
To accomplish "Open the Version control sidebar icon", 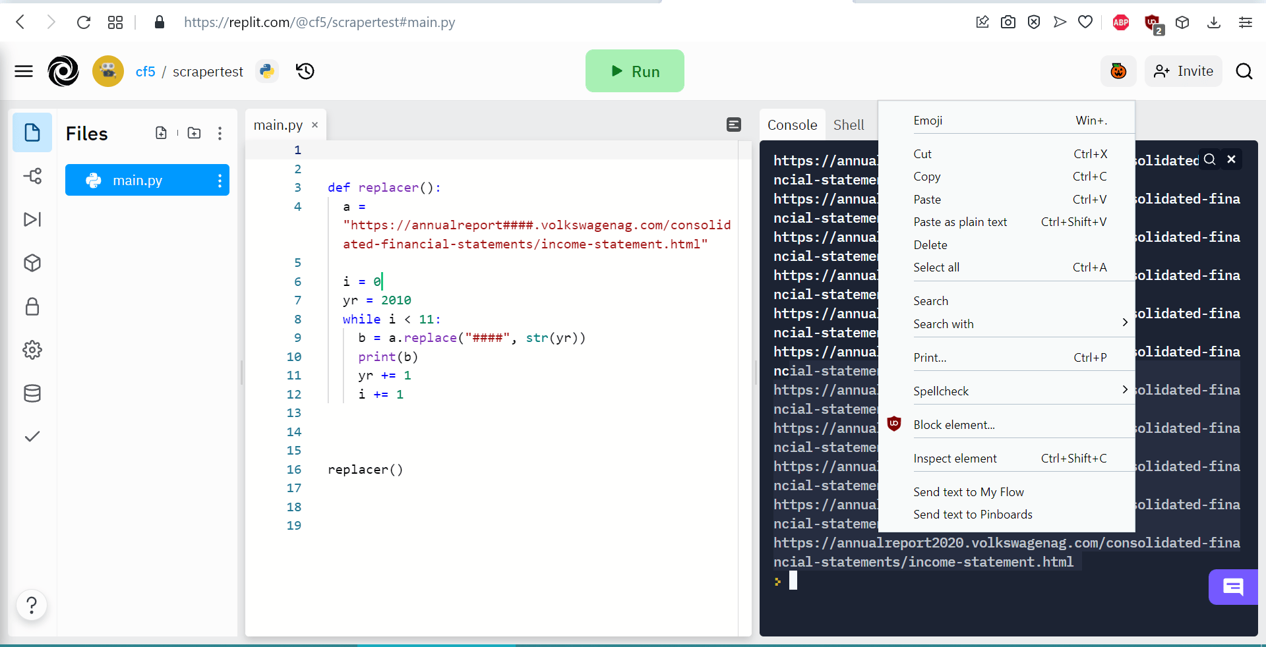I will [32, 176].
